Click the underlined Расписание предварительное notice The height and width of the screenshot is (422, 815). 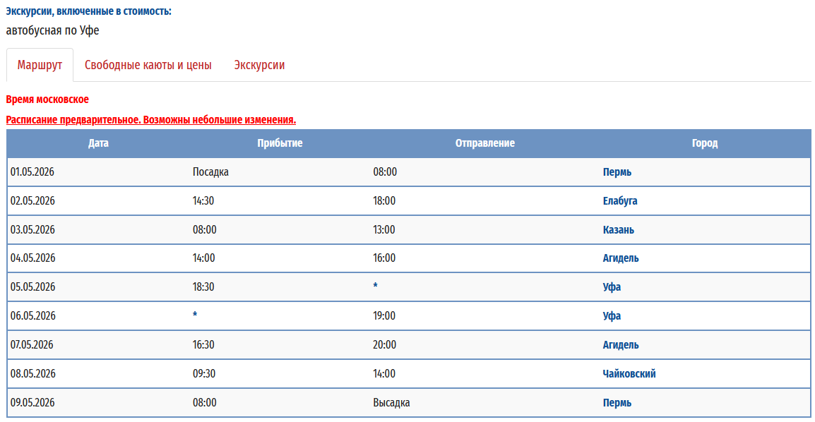pyautogui.click(x=150, y=120)
